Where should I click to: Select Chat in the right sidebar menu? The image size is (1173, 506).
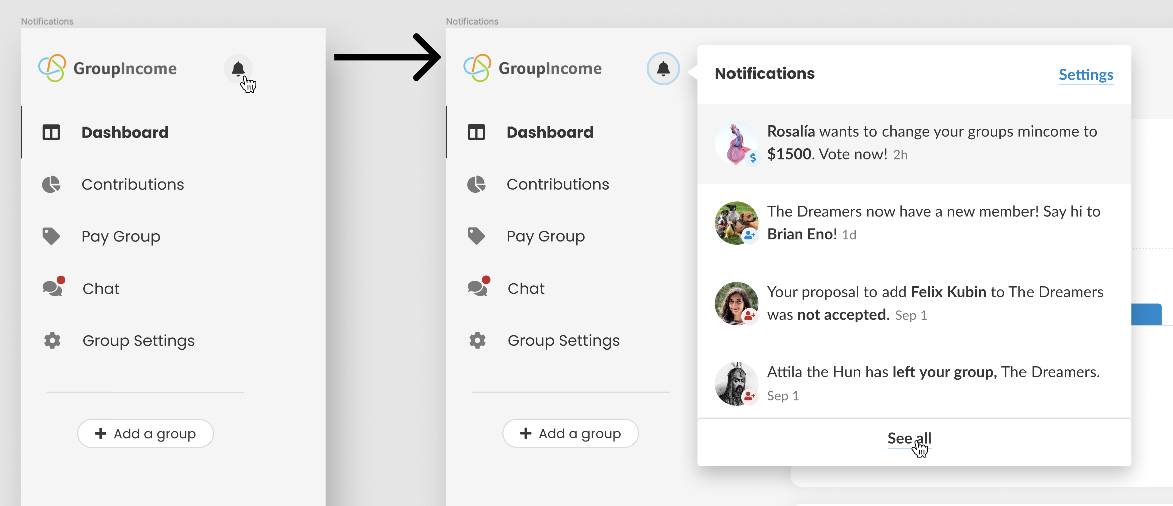point(526,288)
